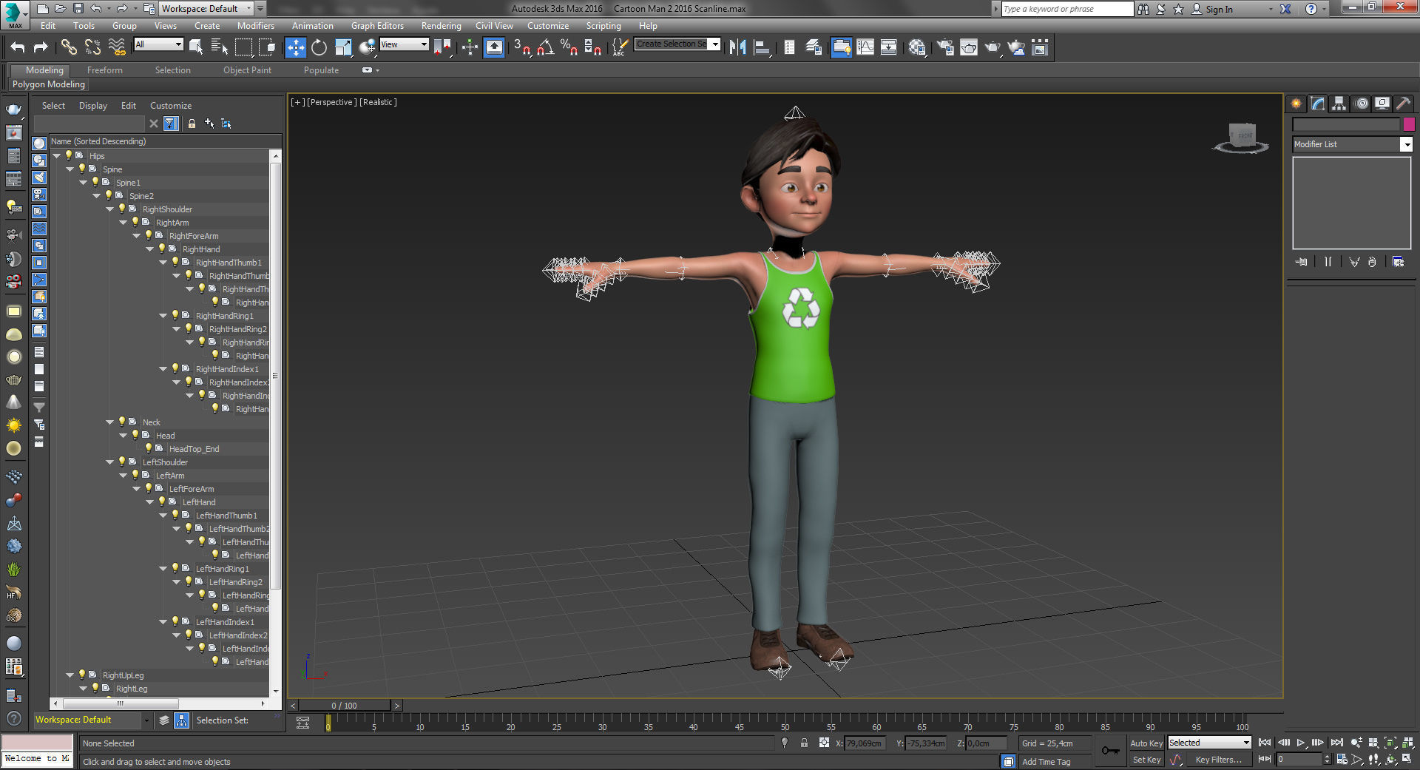Toggle the Key Mode button
This screenshot has height=770, width=1420.
1265,759
